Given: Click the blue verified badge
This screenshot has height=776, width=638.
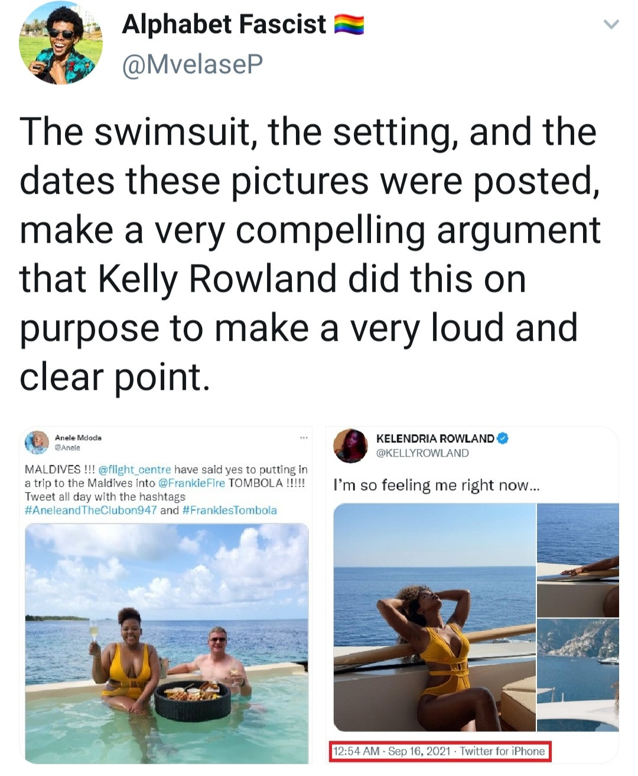Looking at the screenshot, I should click(503, 439).
